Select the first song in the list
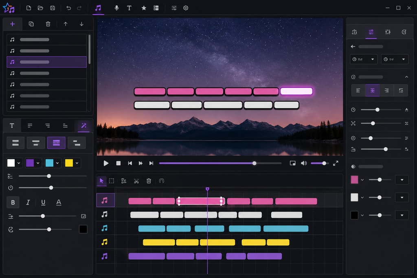Screen dimensions: 417x278 point(46,39)
